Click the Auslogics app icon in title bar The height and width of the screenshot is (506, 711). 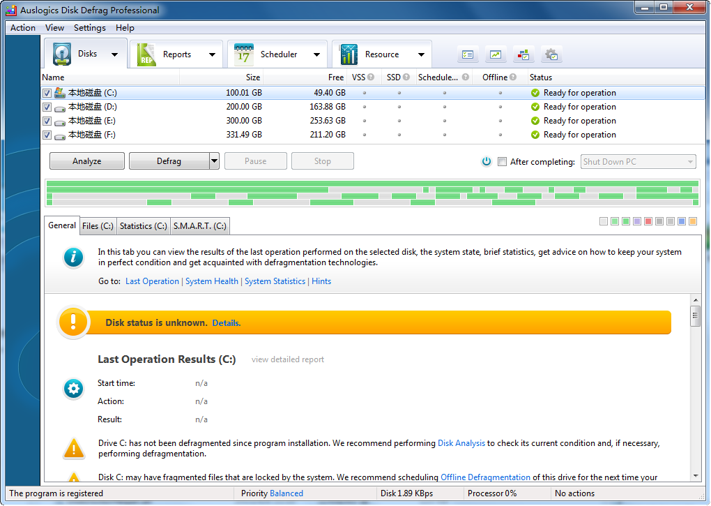[x=11, y=10]
